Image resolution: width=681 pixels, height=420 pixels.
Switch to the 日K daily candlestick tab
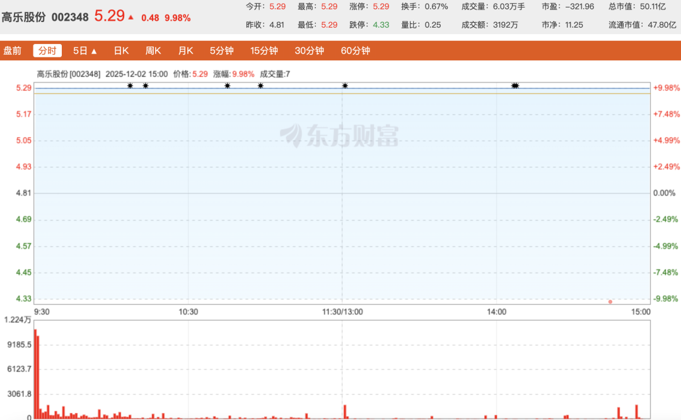[121, 51]
